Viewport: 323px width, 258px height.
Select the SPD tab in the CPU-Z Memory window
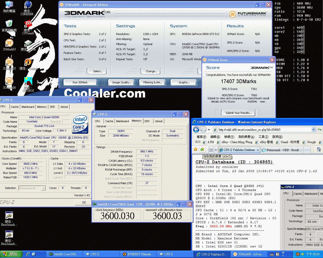tap(147, 121)
